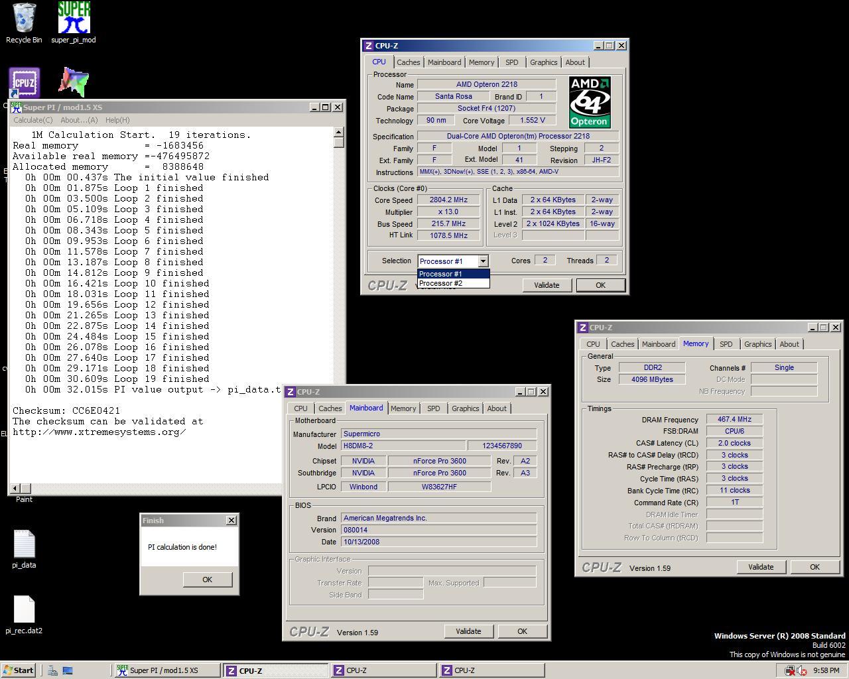Open Graphics tab in the Mainboard CPU-Z window
Screen dimensions: 849x679
(465, 408)
